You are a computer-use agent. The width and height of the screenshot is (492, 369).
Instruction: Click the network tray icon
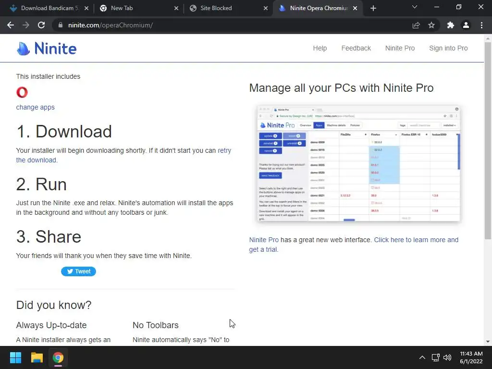[435, 357]
